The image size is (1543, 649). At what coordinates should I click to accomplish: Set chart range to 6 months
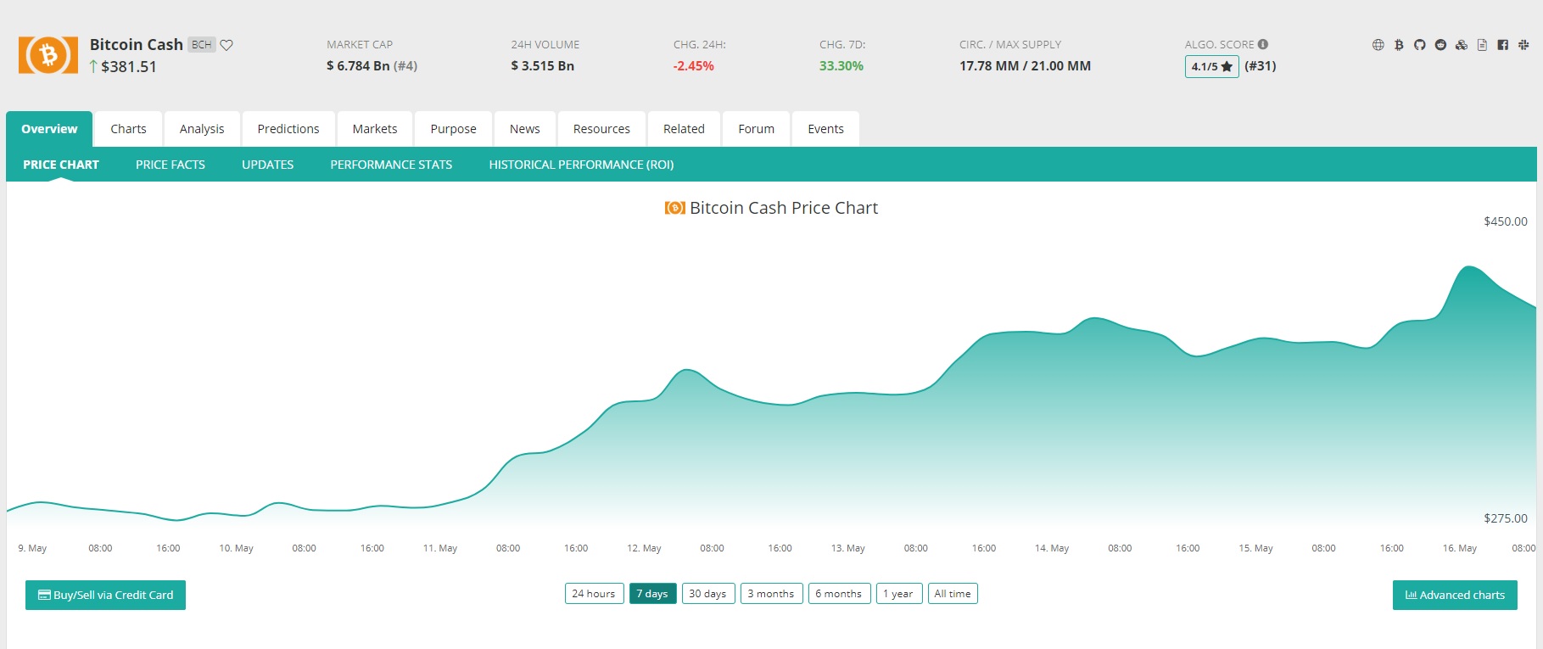839,594
